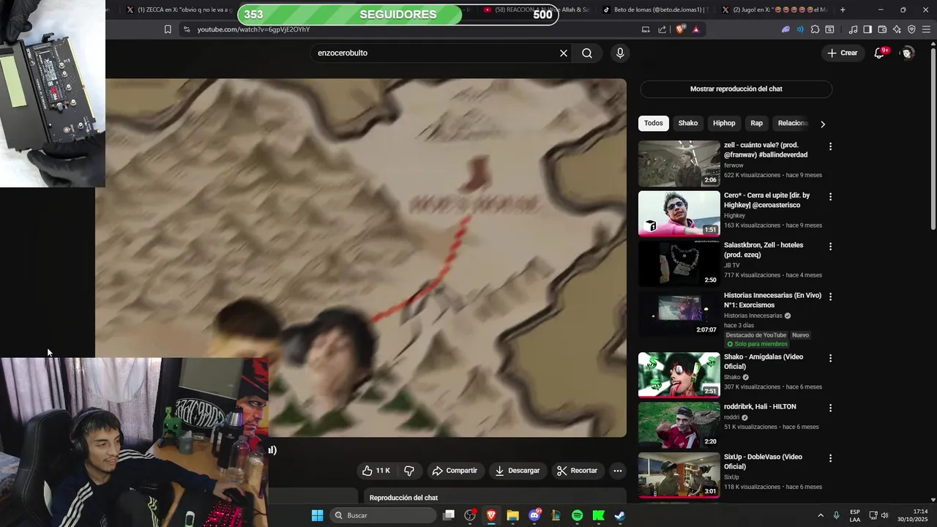Image resolution: width=937 pixels, height=527 pixels.
Task: Clip the video using Recortar
Action: tap(577, 471)
